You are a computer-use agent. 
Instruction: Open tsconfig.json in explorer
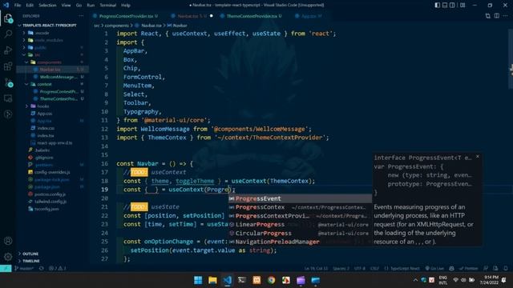tap(46, 209)
